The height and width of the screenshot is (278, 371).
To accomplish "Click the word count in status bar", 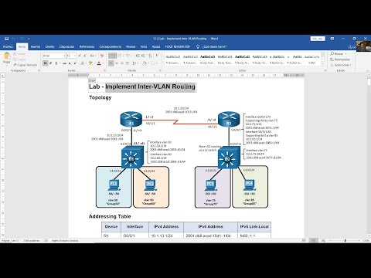I will click(x=32, y=241).
